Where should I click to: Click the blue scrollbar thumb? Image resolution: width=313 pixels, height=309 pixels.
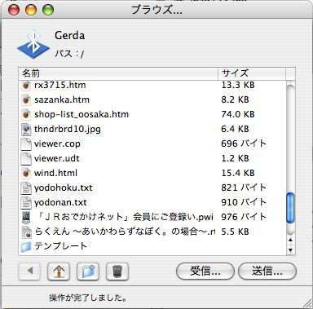(x=290, y=208)
